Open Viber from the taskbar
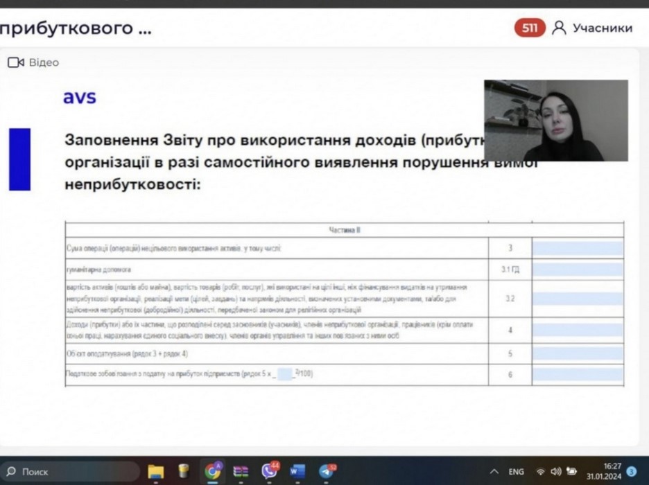Image resolution: width=649 pixels, height=485 pixels. click(269, 472)
